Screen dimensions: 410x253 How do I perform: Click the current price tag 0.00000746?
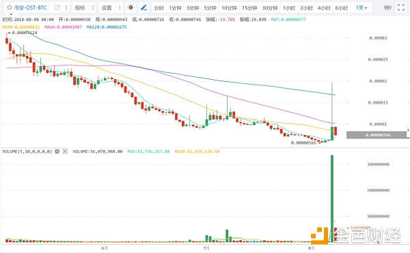coord(377,135)
